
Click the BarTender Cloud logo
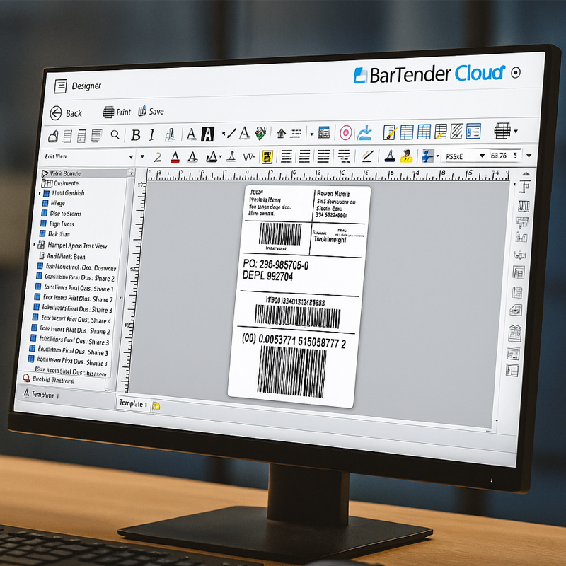[x=429, y=74]
